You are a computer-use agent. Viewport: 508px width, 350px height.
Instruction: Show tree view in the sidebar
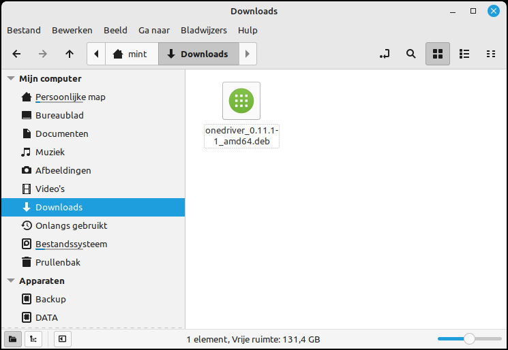point(33,339)
